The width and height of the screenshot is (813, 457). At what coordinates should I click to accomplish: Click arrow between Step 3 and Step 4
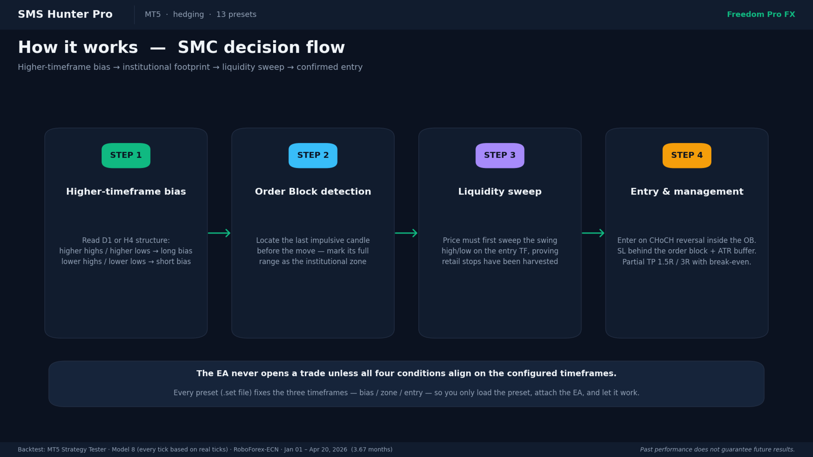point(593,233)
